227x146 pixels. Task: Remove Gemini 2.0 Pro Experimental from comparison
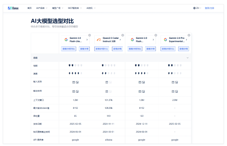(x=189, y=35)
